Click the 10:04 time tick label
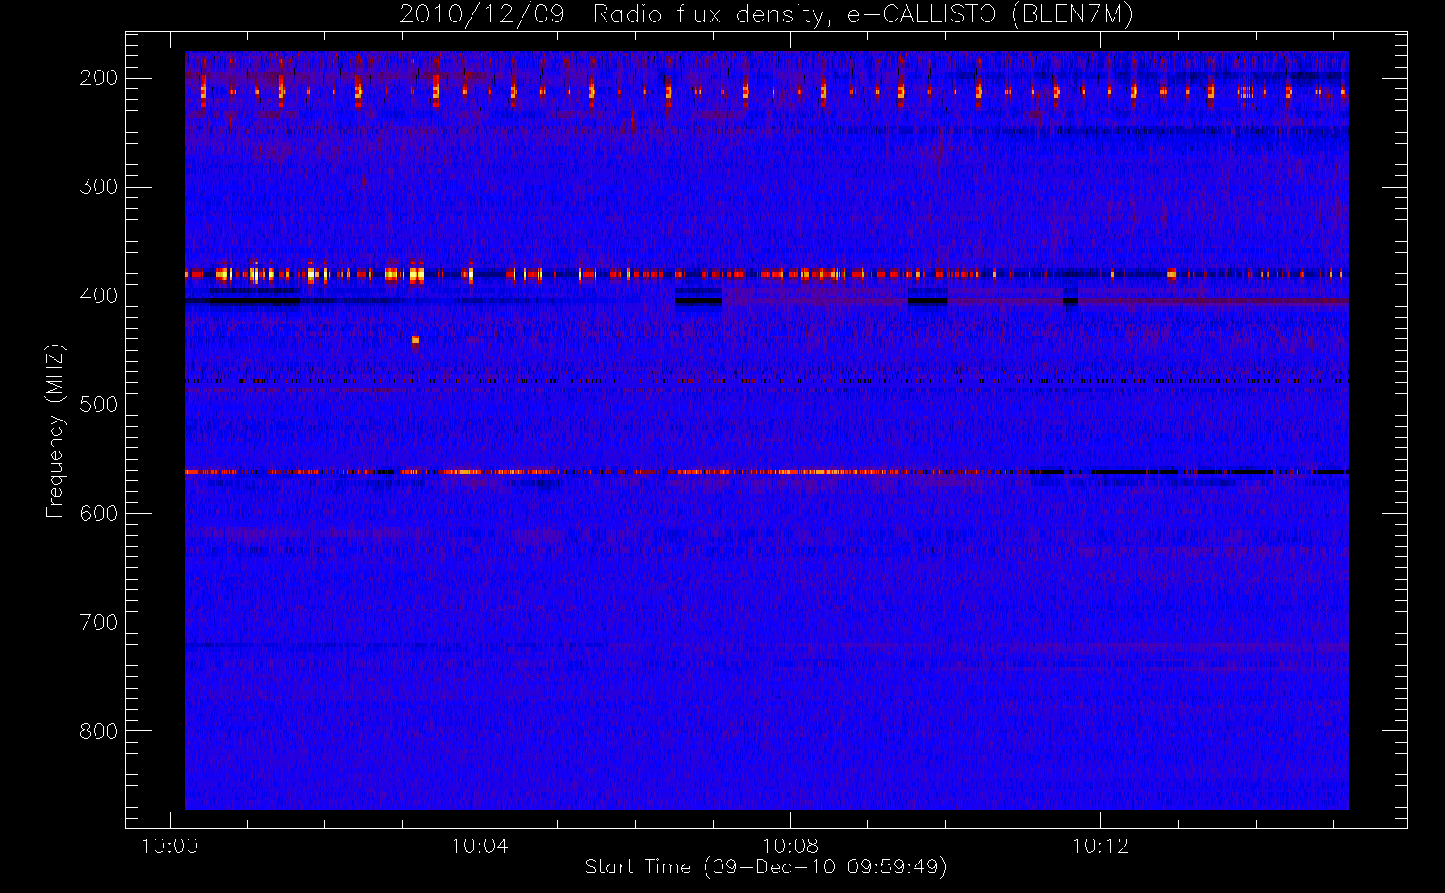 pos(480,846)
